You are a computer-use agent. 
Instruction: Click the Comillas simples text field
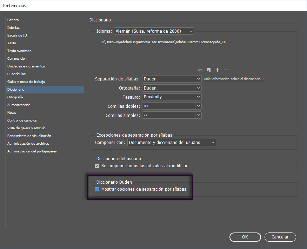coord(169,115)
